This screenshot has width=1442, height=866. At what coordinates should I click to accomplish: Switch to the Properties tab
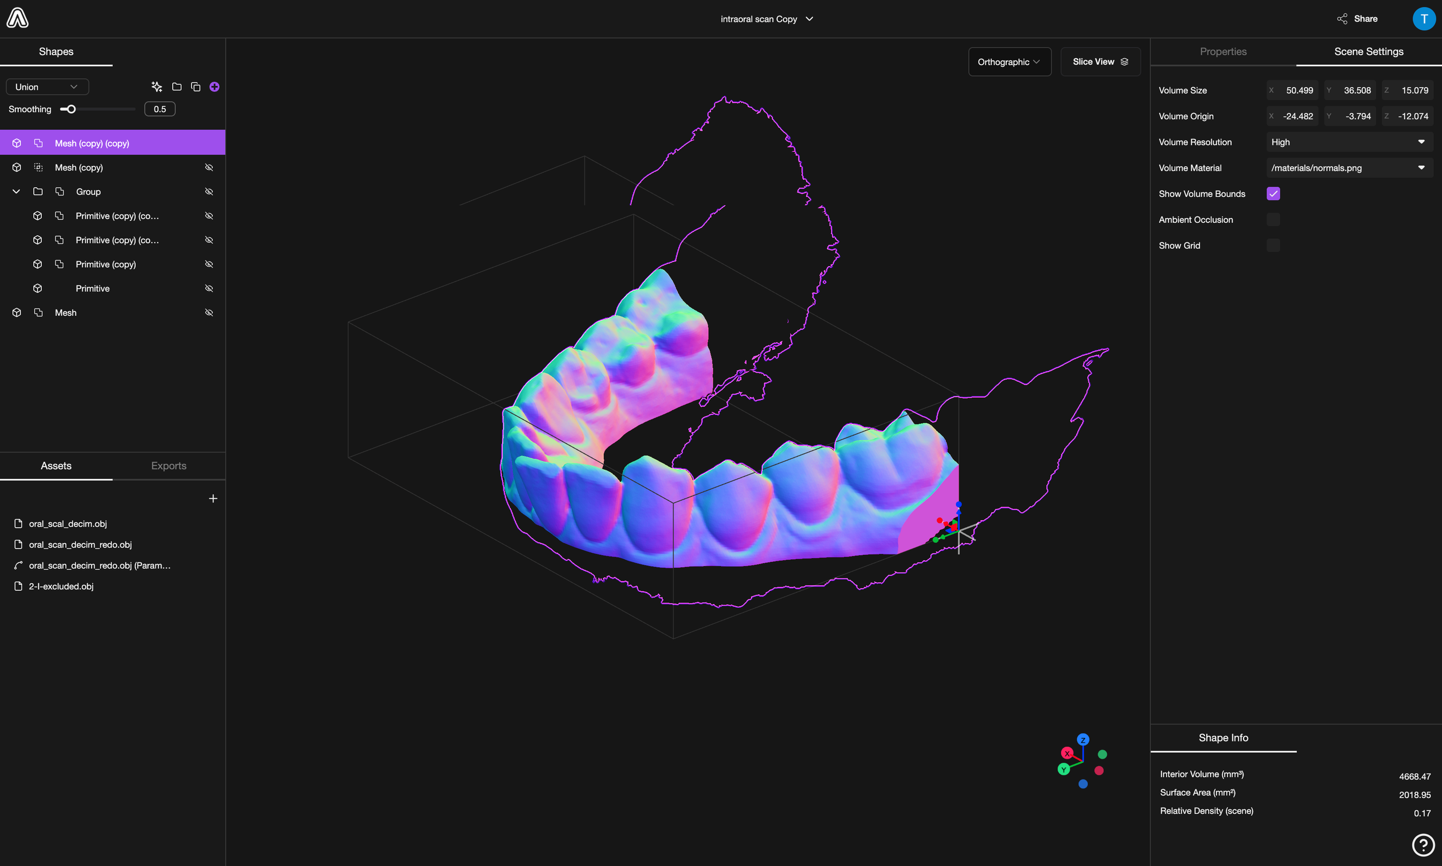(x=1223, y=51)
